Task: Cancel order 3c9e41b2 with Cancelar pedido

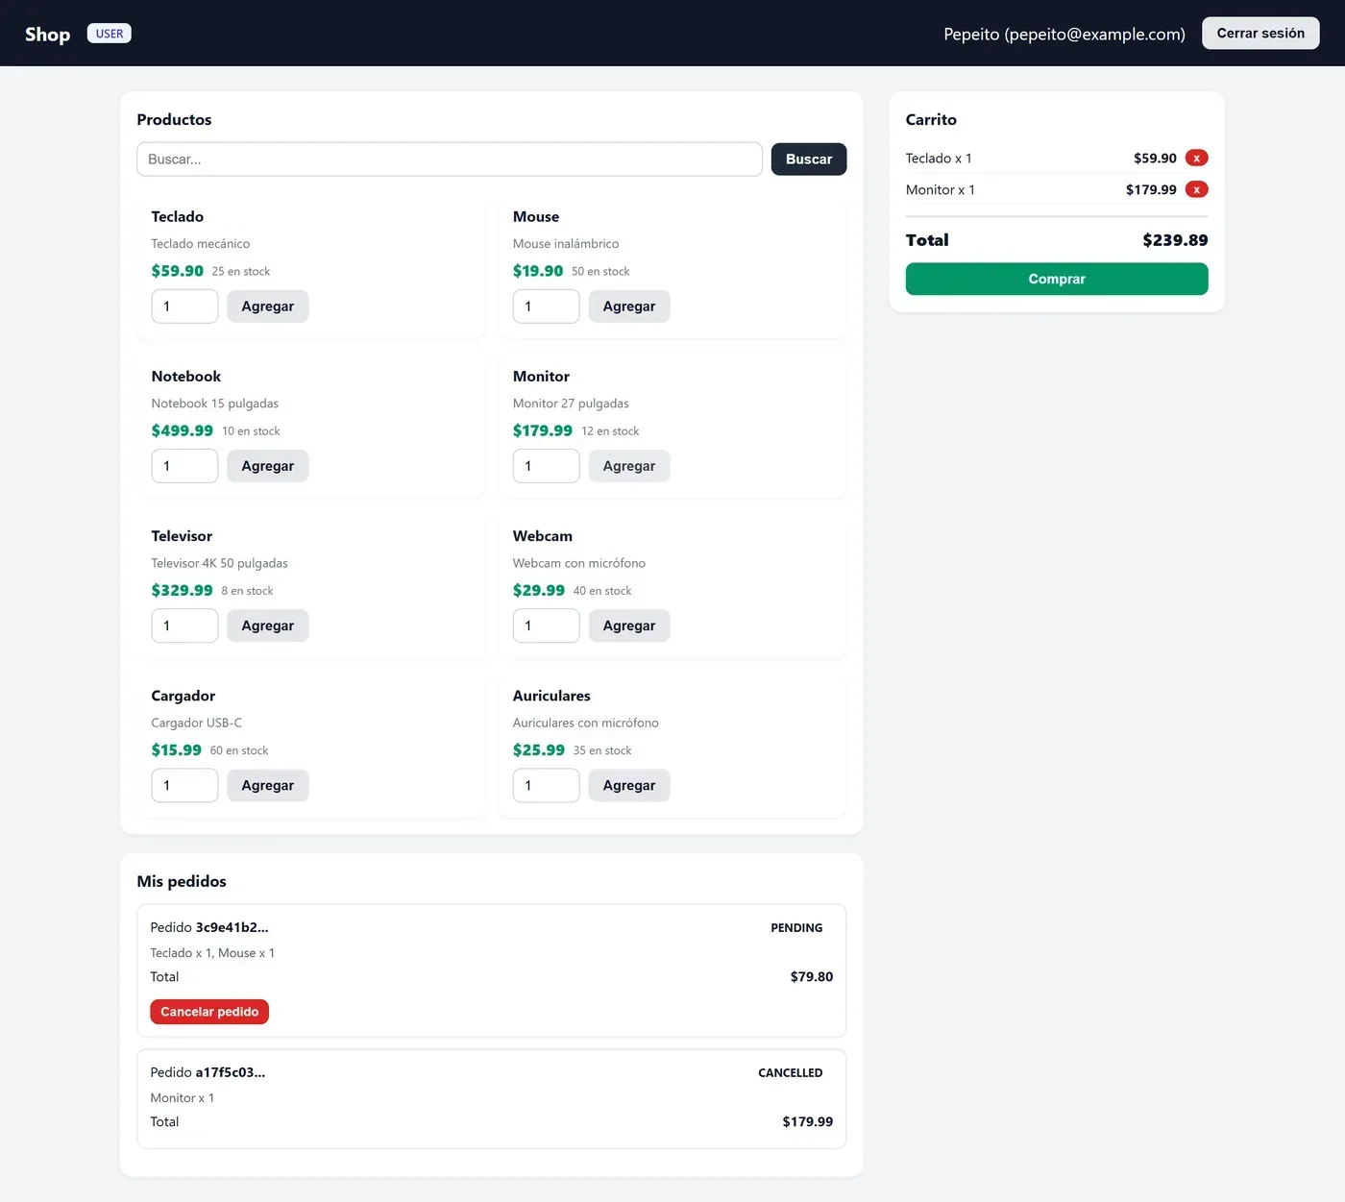Action: [209, 1012]
